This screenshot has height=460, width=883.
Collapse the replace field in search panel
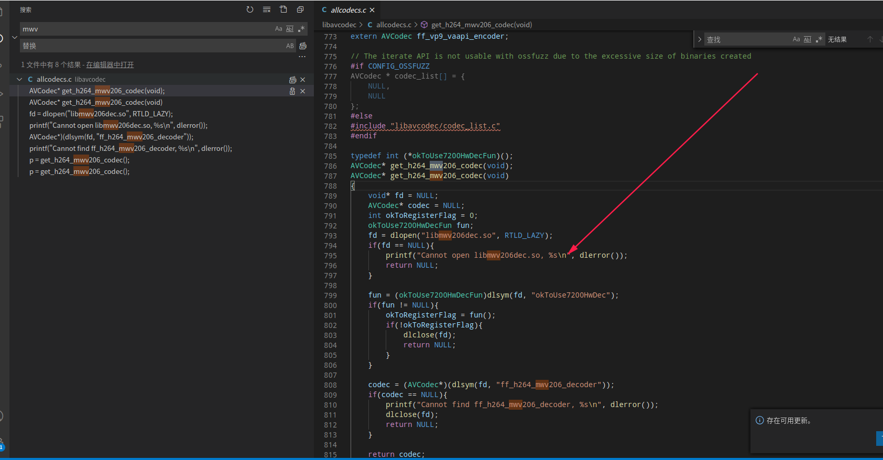click(x=15, y=38)
